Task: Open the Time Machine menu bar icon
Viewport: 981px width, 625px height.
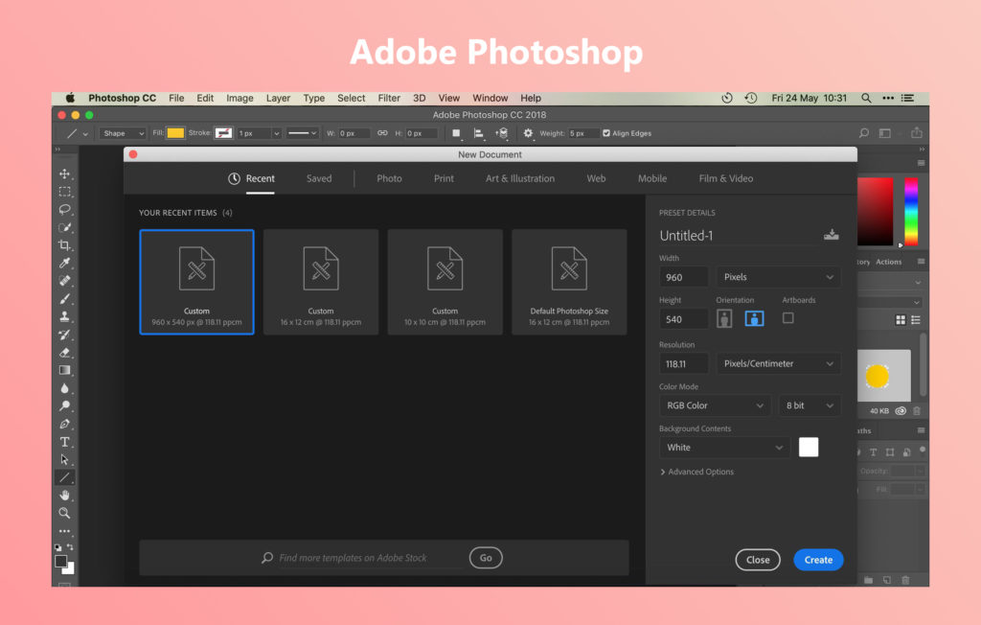Action: 751,98
